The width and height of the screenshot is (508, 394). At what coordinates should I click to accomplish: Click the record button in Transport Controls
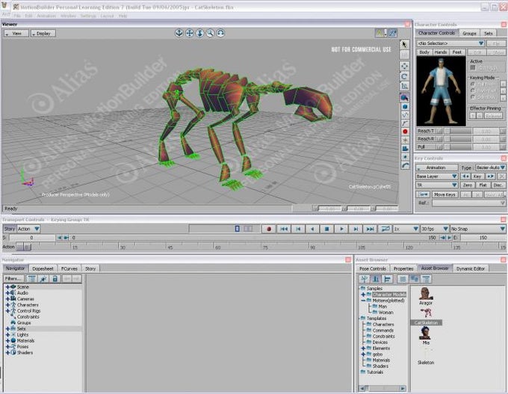(x=269, y=229)
